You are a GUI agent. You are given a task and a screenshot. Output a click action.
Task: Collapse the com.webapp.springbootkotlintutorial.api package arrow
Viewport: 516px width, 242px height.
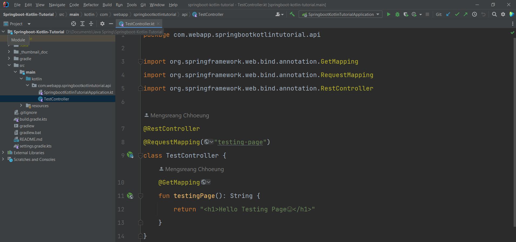27,85
